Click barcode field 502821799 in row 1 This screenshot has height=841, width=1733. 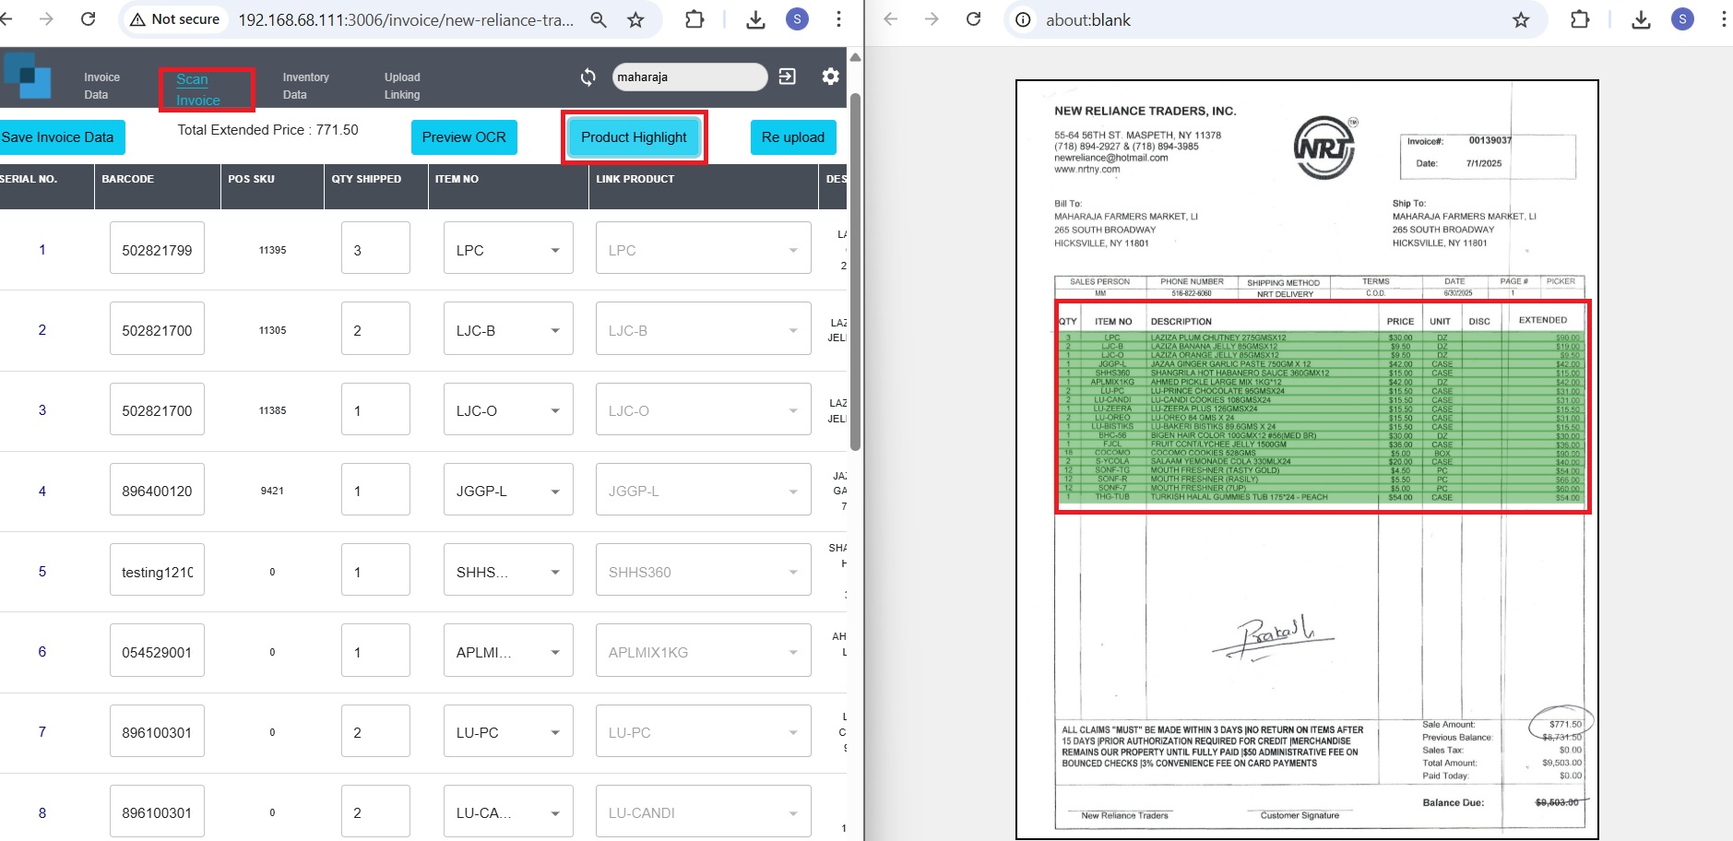point(157,248)
